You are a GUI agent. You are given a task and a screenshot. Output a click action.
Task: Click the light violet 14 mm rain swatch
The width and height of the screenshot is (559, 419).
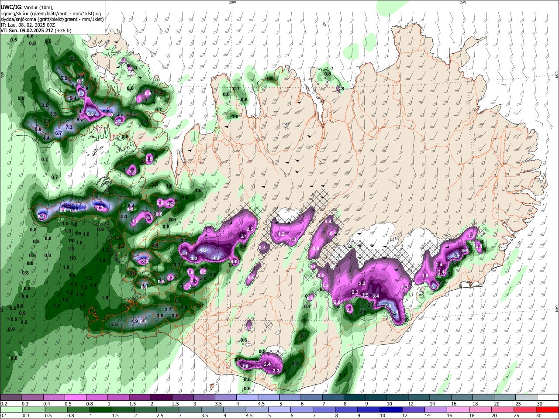click(x=435, y=410)
